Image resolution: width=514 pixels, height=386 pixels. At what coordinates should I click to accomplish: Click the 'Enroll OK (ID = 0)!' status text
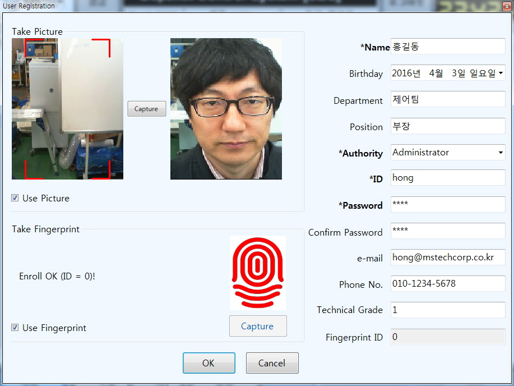[57, 277]
